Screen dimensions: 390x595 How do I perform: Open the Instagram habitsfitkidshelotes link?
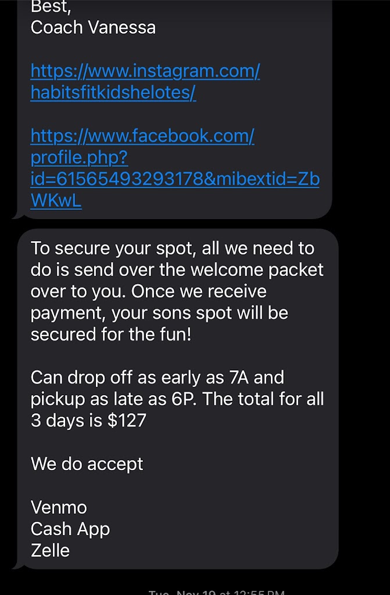point(145,81)
